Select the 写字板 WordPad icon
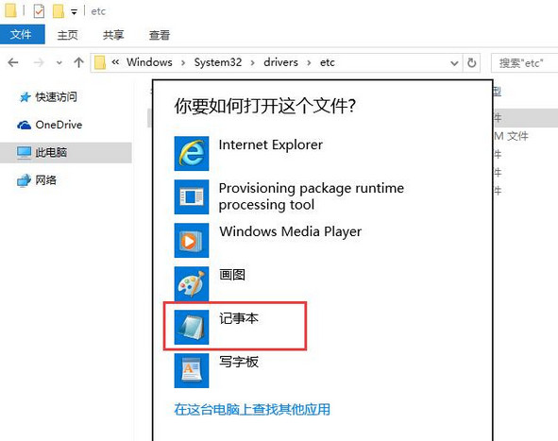Image resolution: width=558 pixels, height=441 pixels. pyautogui.click(x=192, y=370)
